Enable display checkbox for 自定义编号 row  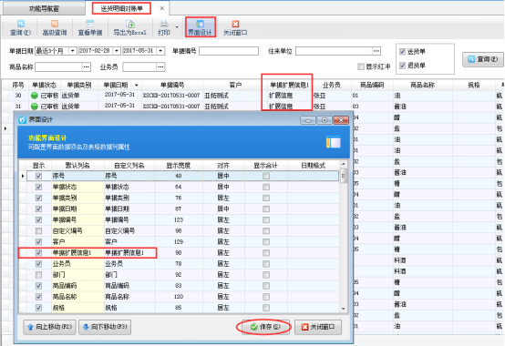tap(38, 231)
